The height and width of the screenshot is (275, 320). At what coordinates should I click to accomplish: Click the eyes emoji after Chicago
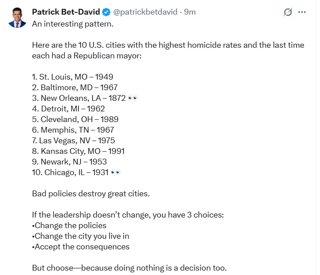115,172
